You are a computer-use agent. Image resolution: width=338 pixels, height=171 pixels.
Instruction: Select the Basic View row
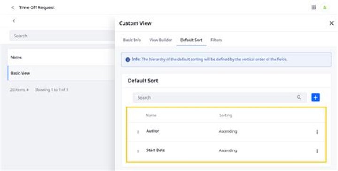(61, 73)
